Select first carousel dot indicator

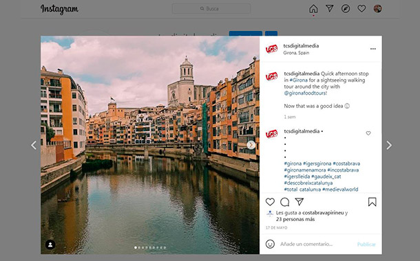(136, 248)
